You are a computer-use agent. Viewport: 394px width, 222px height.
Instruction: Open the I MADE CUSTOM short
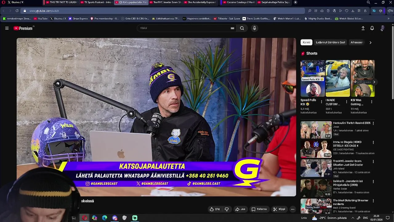pyautogui.click(x=338, y=78)
